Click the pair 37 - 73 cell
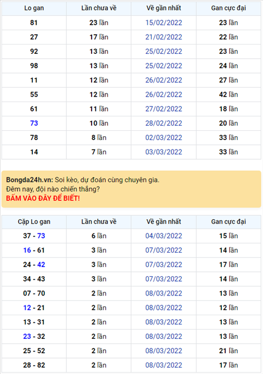The width and height of the screenshot is (263, 374). point(34,236)
